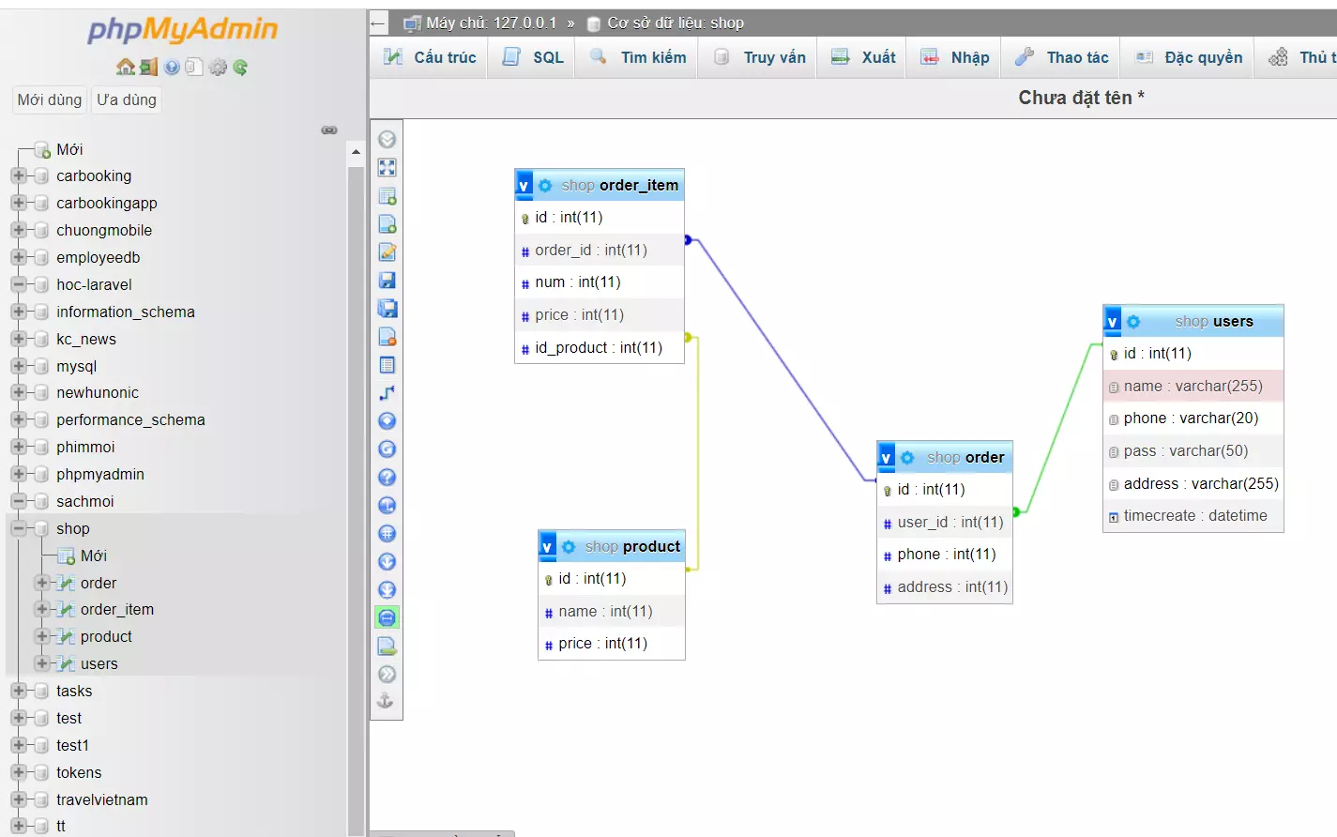Image resolution: width=1337 pixels, height=837 pixels.
Task: Click gear icon on order_item table header
Action: 545,186
